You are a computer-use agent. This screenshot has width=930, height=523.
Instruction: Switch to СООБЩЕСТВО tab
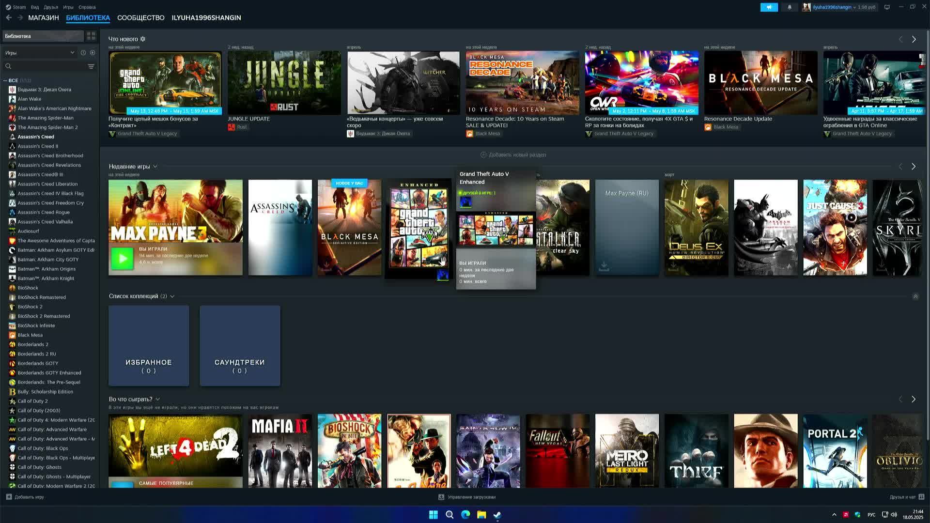coord(141,18)
